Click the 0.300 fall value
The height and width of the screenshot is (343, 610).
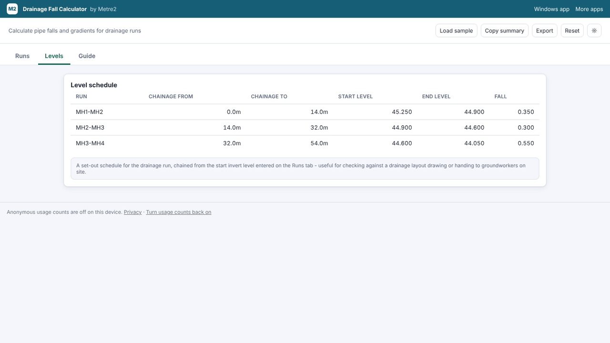tap(526, 128)
